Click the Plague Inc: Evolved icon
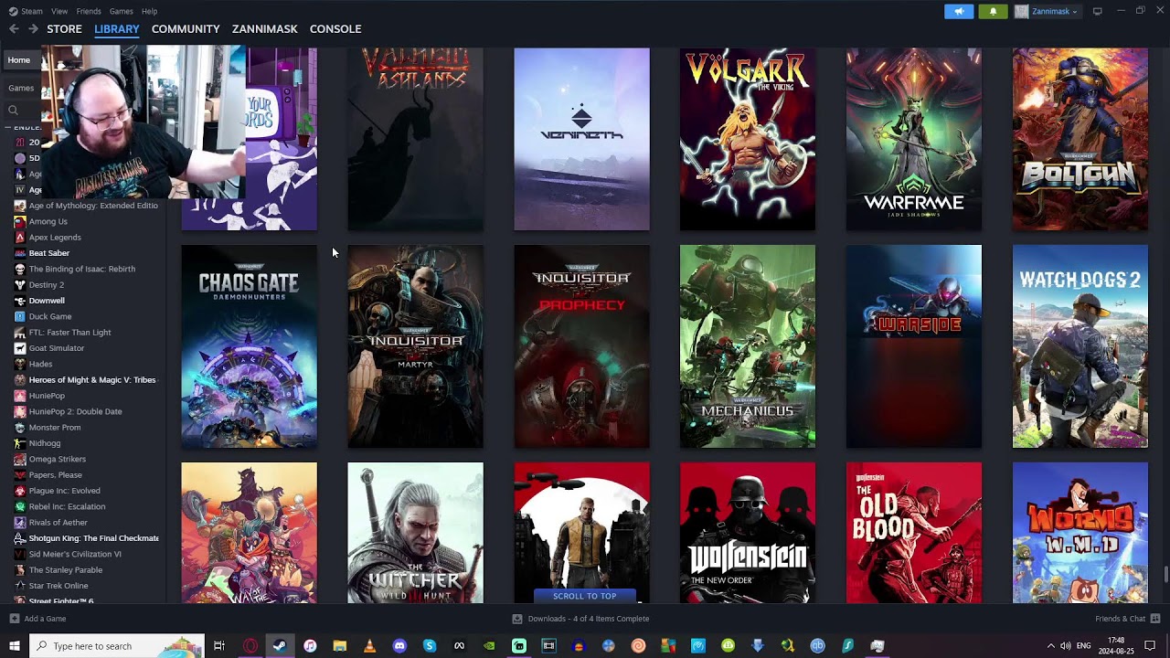This screenshot has height=658, width=1170. [20, 491]
